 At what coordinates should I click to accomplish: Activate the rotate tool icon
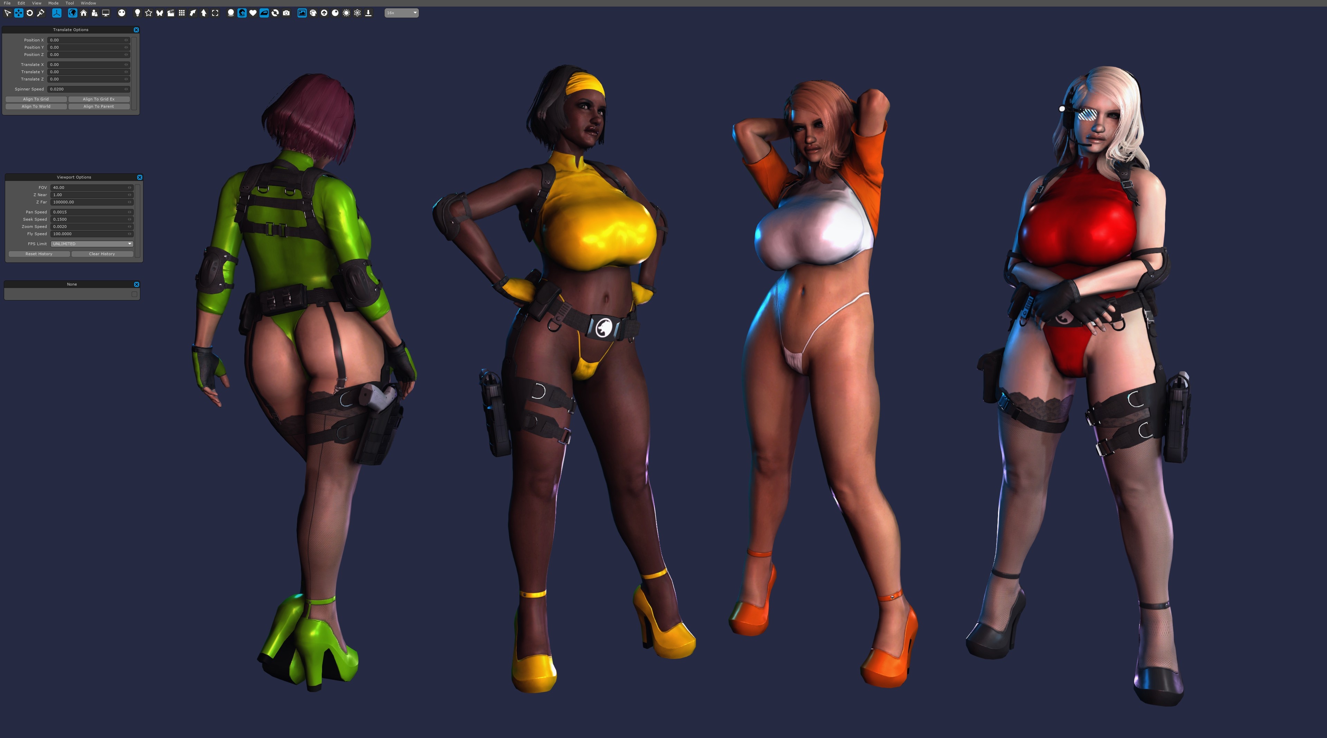pyautogui.click(x=29, y=13)
